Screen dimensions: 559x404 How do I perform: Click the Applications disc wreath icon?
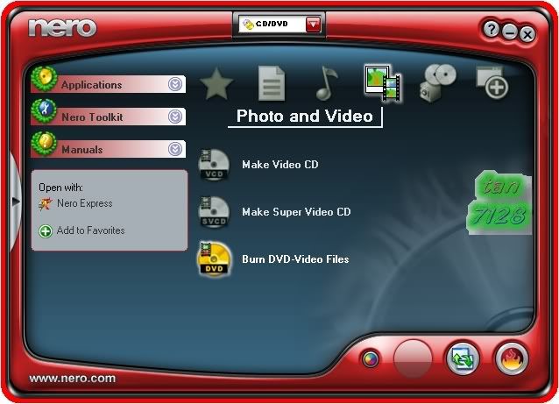coord(44,79)
